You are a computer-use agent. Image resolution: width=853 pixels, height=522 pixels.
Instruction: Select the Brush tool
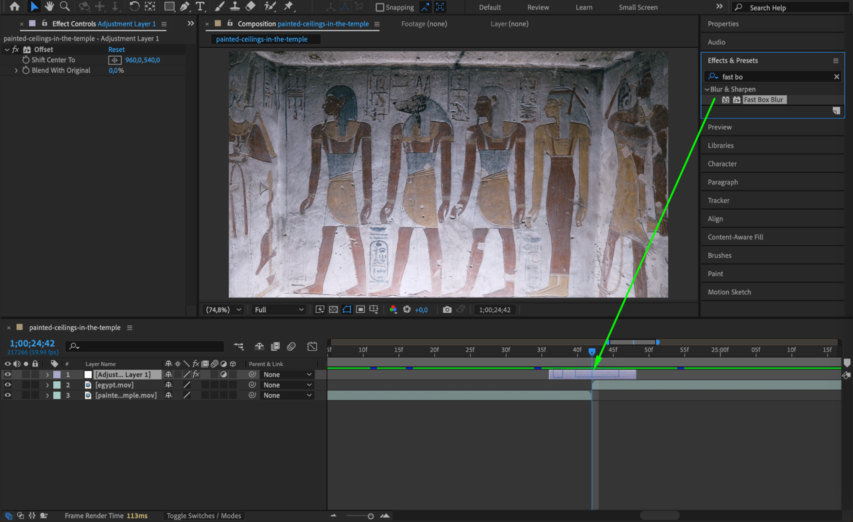click(x=219, y=6)
